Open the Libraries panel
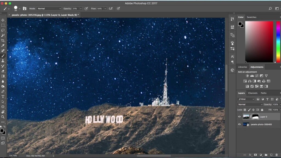 point(243,67)
